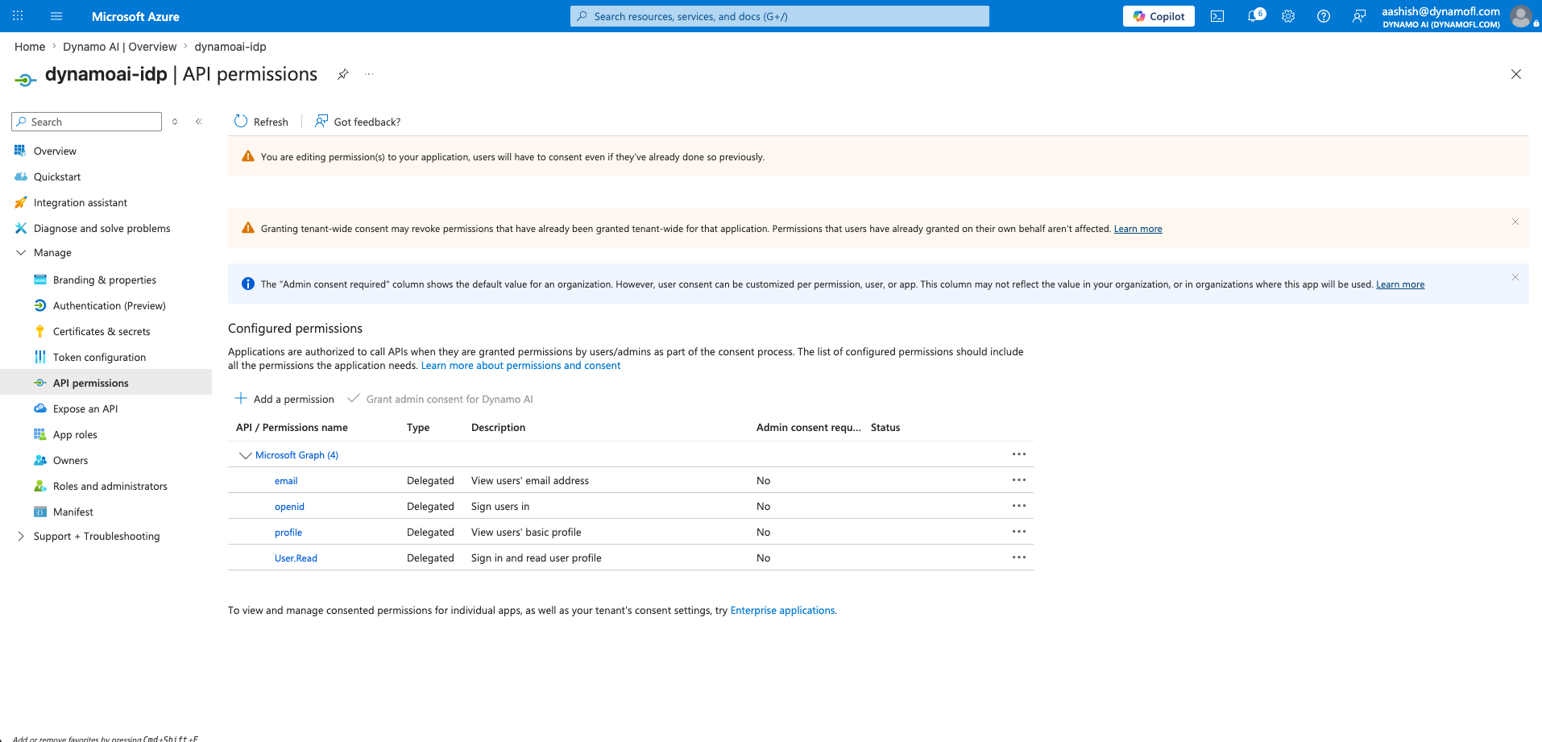The width and height of the screenshot is (1542, 742).
Task: Dismiss the Admin consent required info banner
Action: click(x=1515, y=277)
